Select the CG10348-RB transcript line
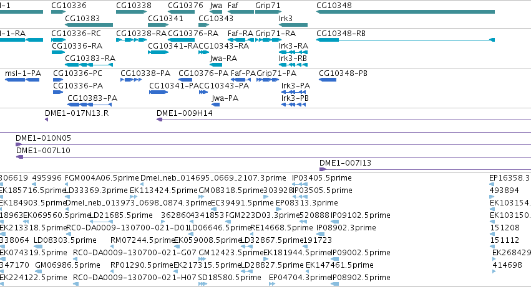Screen dimensions: 531x287 pyautogui.click(x=406, y=40)
